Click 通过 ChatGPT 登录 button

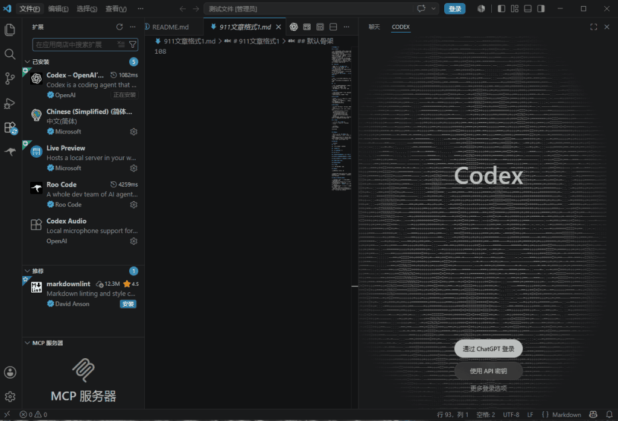click(488, 349)
